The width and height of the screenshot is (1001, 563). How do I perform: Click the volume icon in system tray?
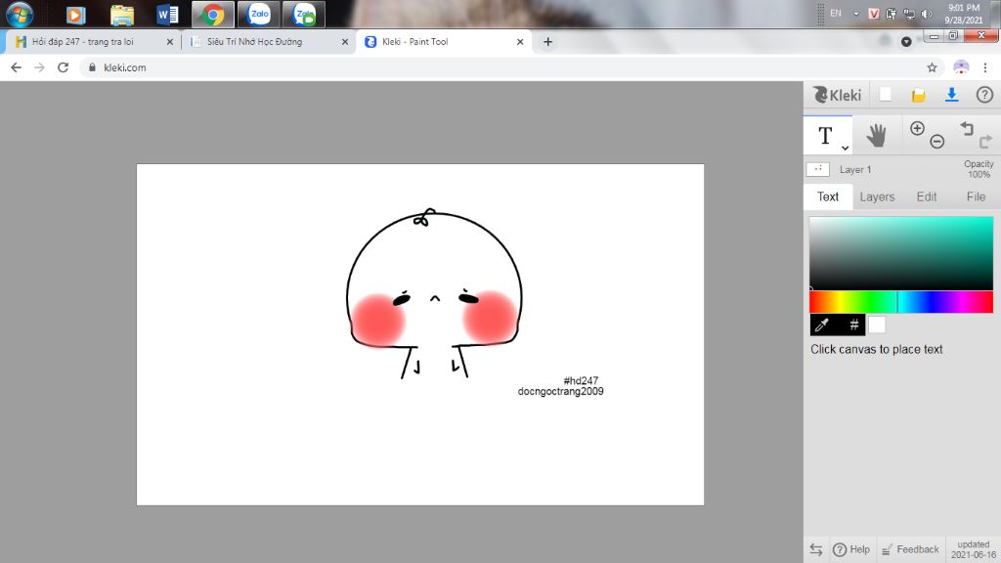pyautogui.click(x=927, y=14)
